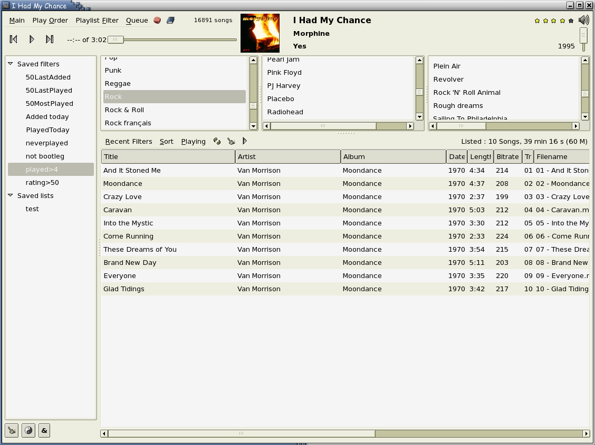This screenshot has width=595, height=445.
Task: Click the triangle play icon in filter toolbar
Action: (245, 141)
